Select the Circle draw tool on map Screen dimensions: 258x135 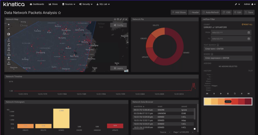(9, 53)
